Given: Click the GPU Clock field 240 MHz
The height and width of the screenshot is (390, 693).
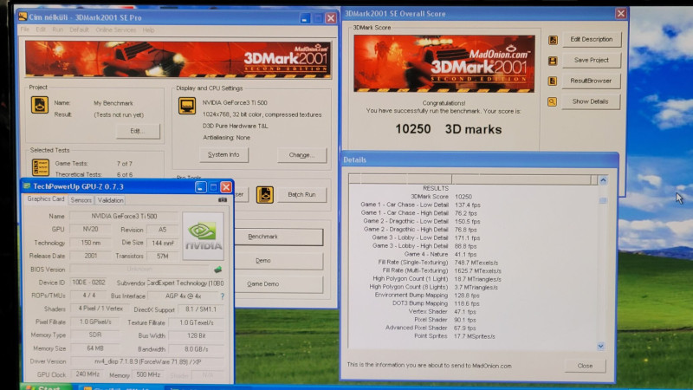Looking at the screenshot, I should click(x=87, y=374).
